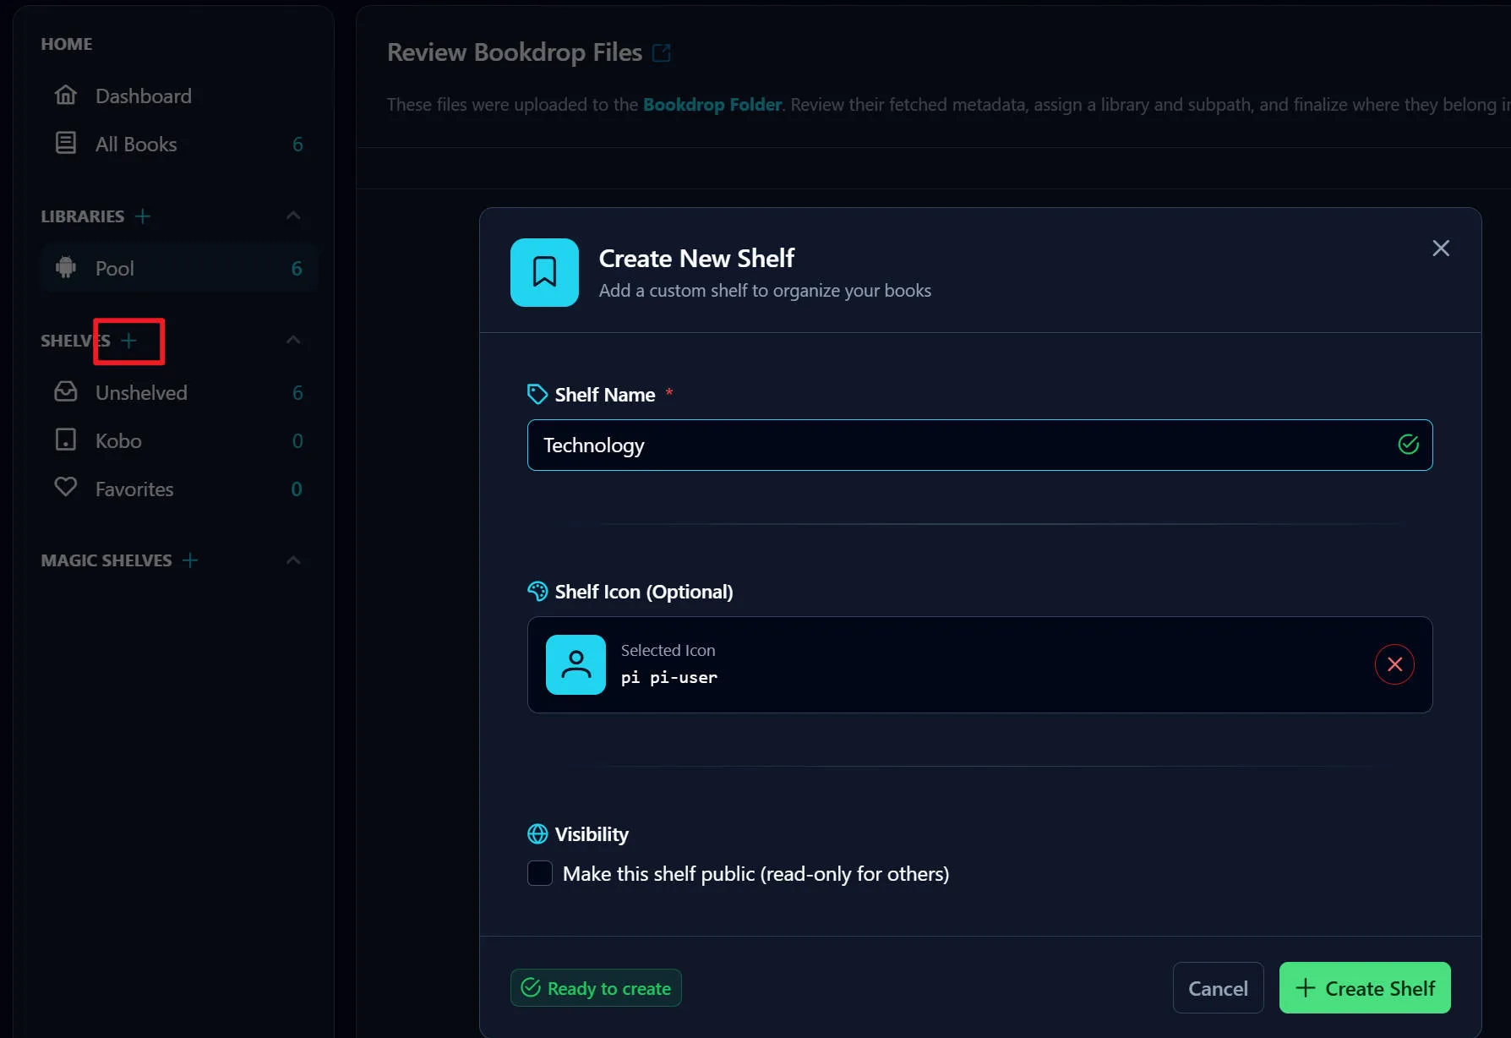The width and height of the screenshot is (1511, 1038).
Task: Click the selected user icon tile
Action: pyautogui.click(x=575, y=664)
